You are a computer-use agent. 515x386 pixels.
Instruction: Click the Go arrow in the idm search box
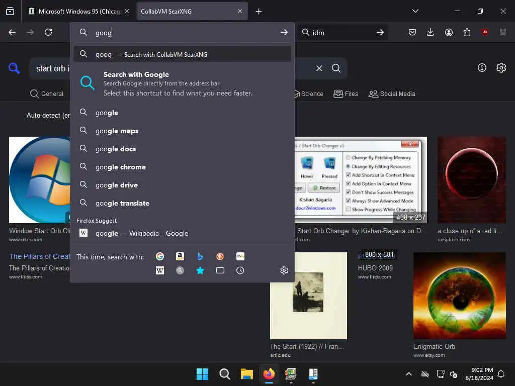pos(380,33)
